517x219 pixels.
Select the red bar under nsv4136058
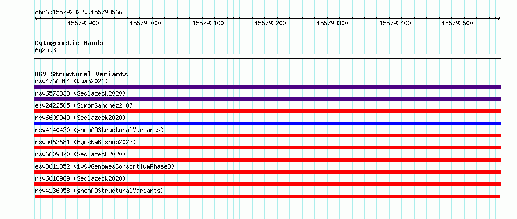click(267, 196)
